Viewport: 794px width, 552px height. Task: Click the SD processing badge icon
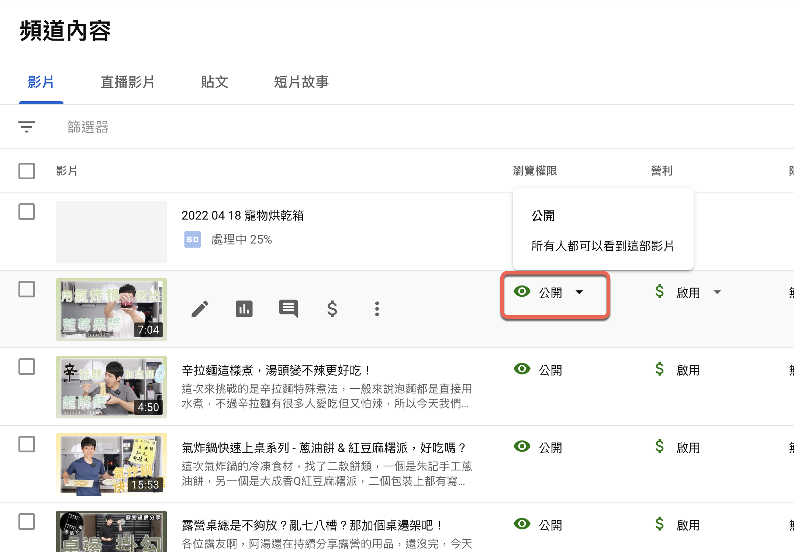coord(192,239)
